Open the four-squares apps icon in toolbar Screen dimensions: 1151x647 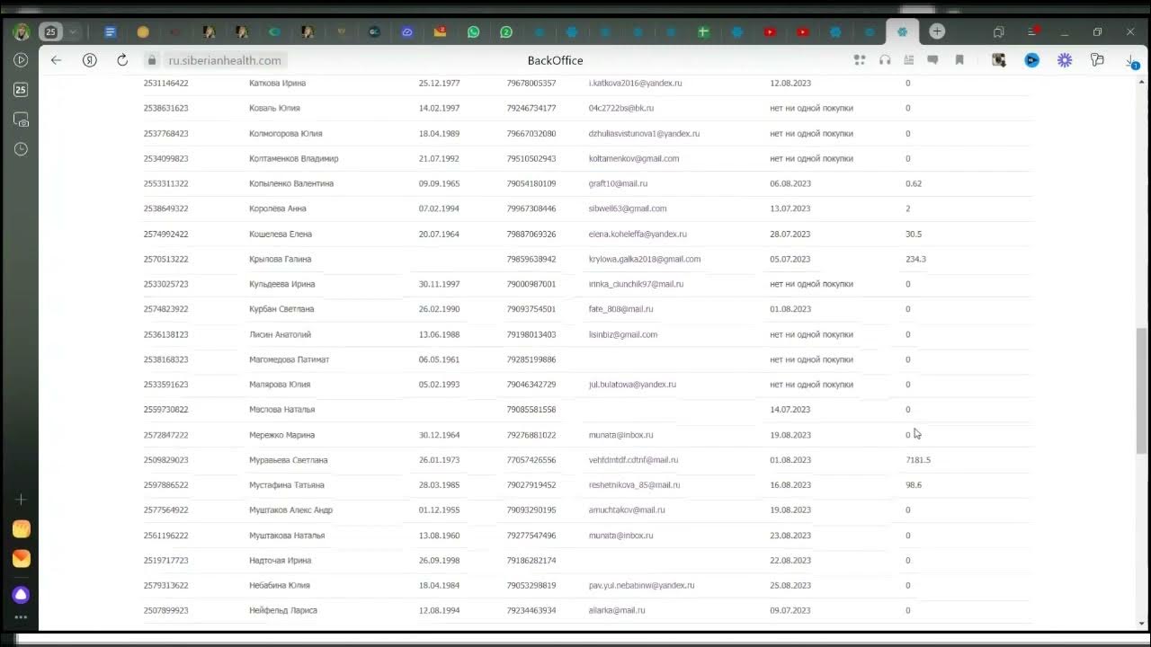pos(860,60)
